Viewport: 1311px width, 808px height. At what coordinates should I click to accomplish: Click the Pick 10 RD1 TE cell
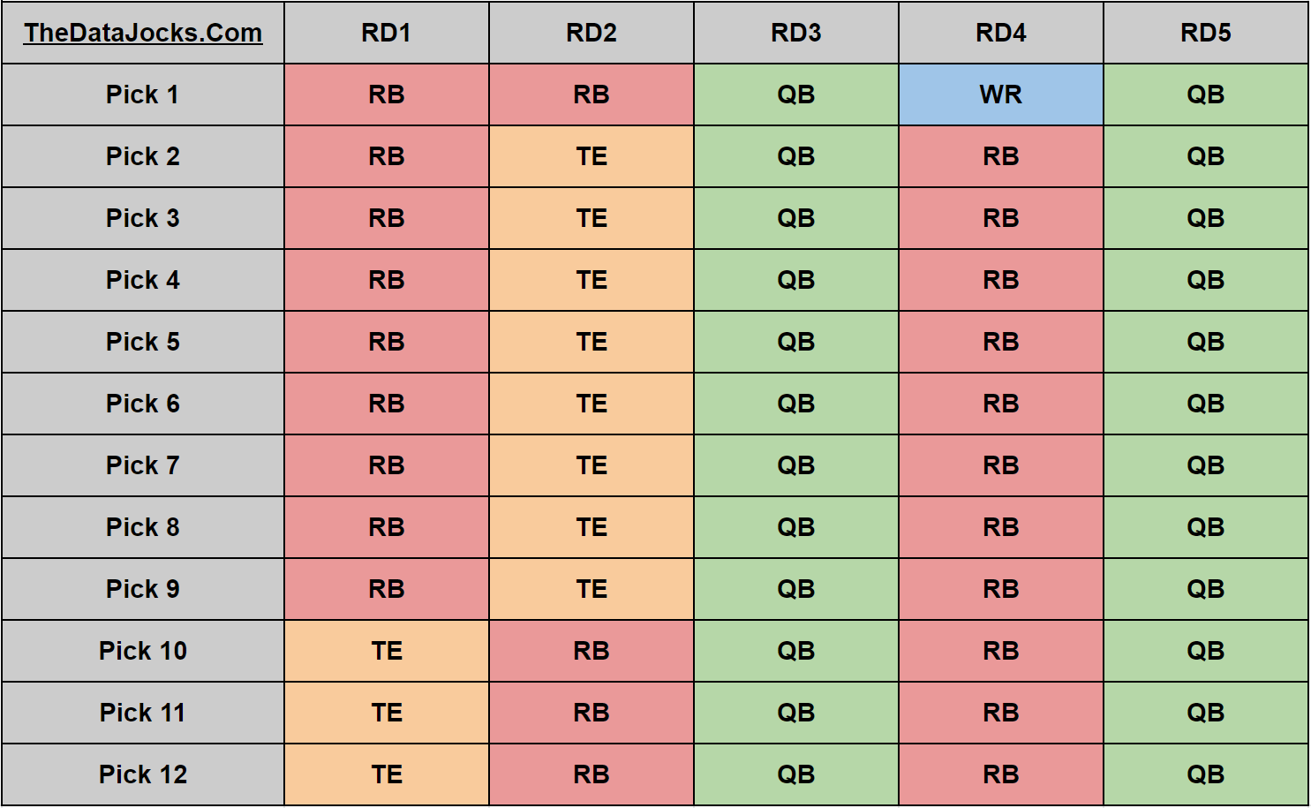click(x=387, y=651)
